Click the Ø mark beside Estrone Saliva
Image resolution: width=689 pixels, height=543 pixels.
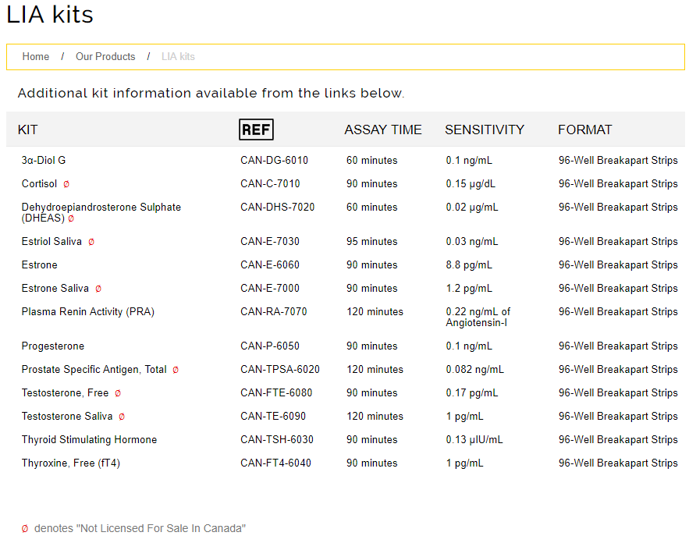coord(98,289)
